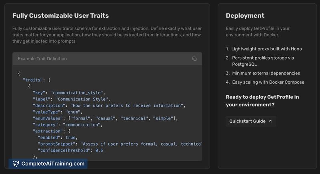Open the Quickstart Guide button
The height and width of the screenshot is (174, 320).
pyautogui.click(x=251, y=121)
